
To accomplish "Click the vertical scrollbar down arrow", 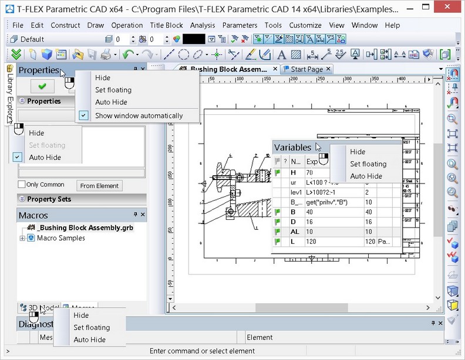I will [x=438, y=297].
